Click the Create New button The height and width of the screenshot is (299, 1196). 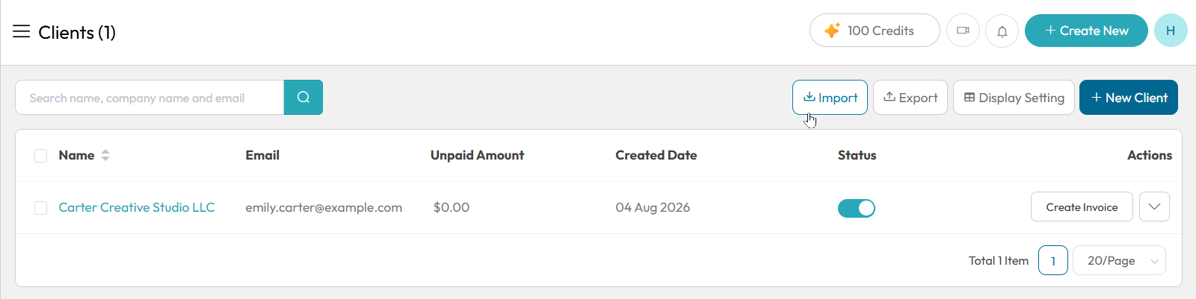tap(1086, 31)
